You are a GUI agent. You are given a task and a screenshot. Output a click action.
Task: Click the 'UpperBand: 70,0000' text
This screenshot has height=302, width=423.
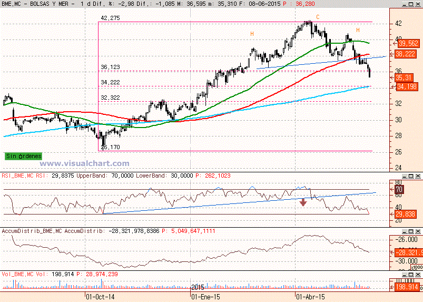(x=105, y=176)
